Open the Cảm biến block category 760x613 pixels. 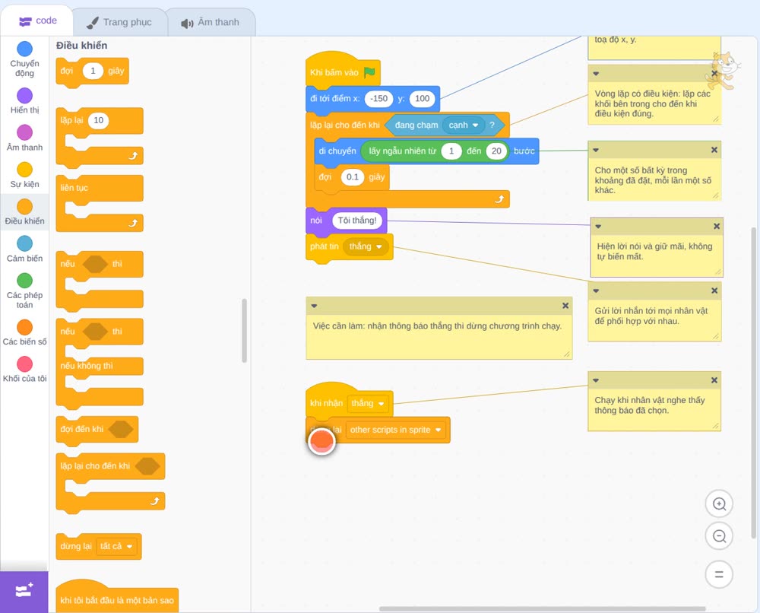[x=24, y=249]
